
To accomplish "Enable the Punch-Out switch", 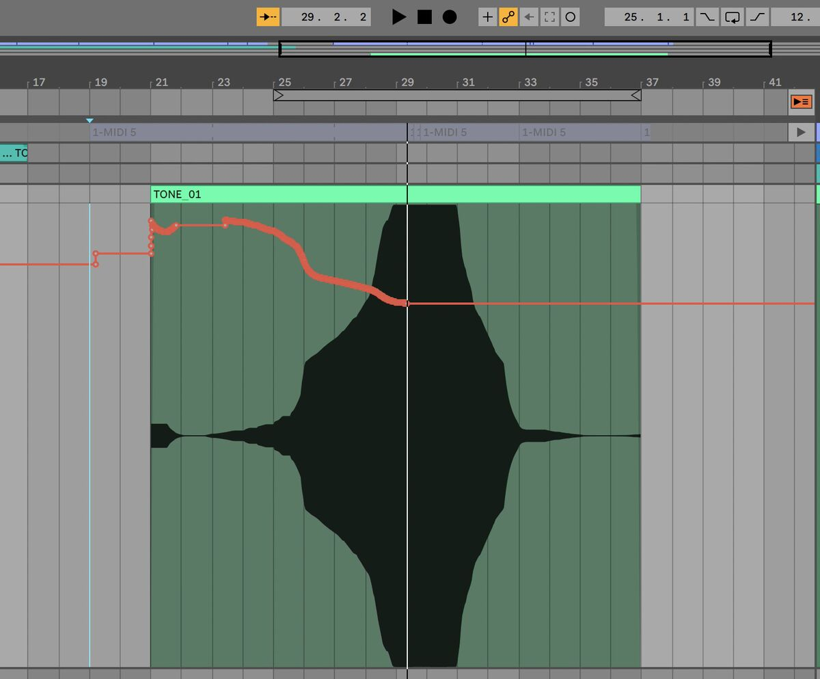I will (757, 17).
